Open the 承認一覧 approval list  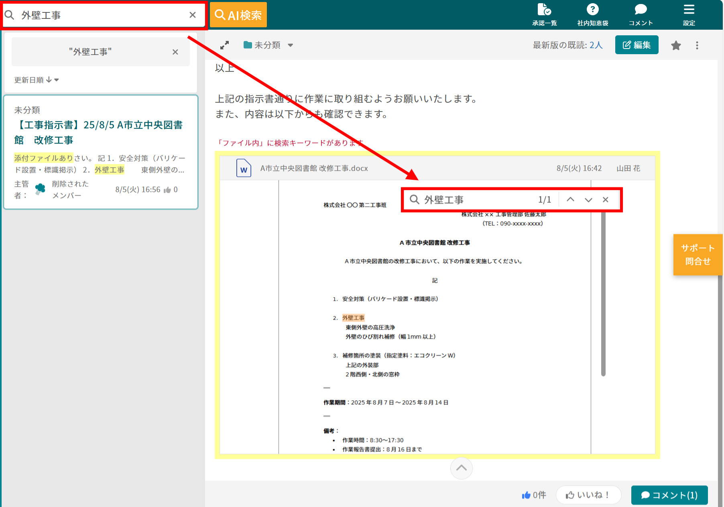[x=544, y=14]
